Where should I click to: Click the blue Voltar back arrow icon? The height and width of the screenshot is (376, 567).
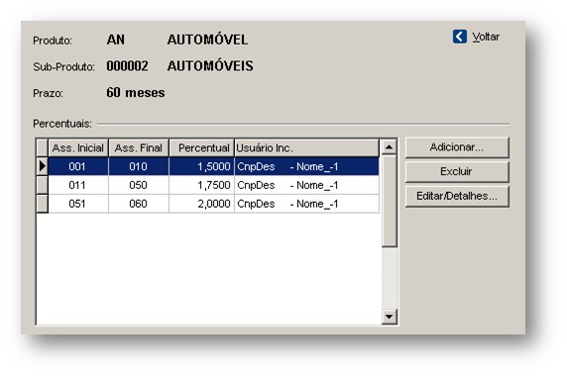(459, 37)
